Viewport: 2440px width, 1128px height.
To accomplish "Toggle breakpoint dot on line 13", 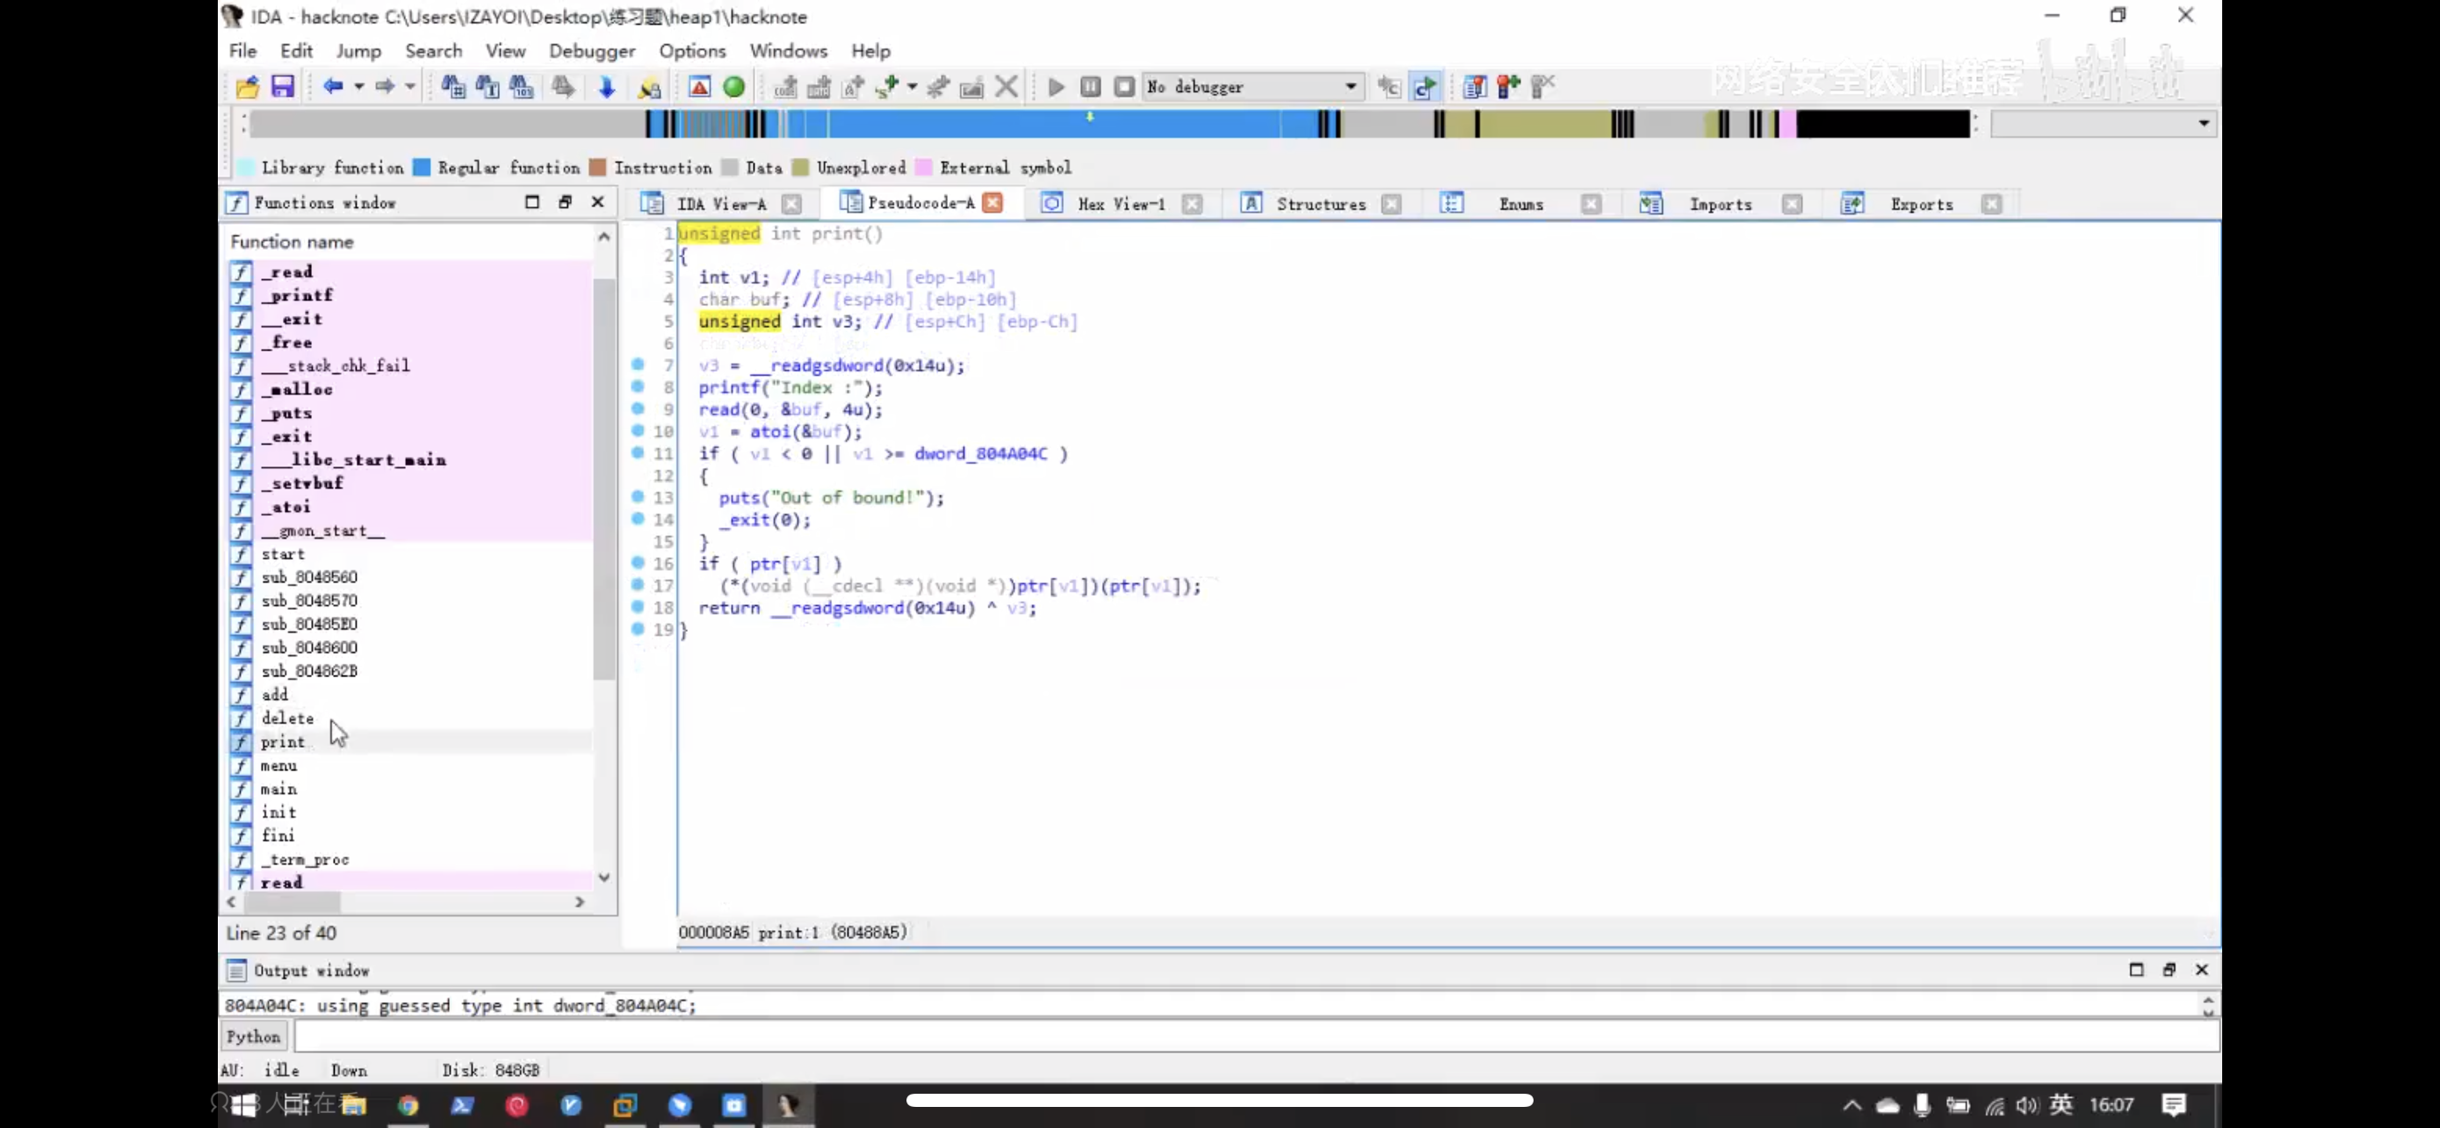I will pos(638,496).
